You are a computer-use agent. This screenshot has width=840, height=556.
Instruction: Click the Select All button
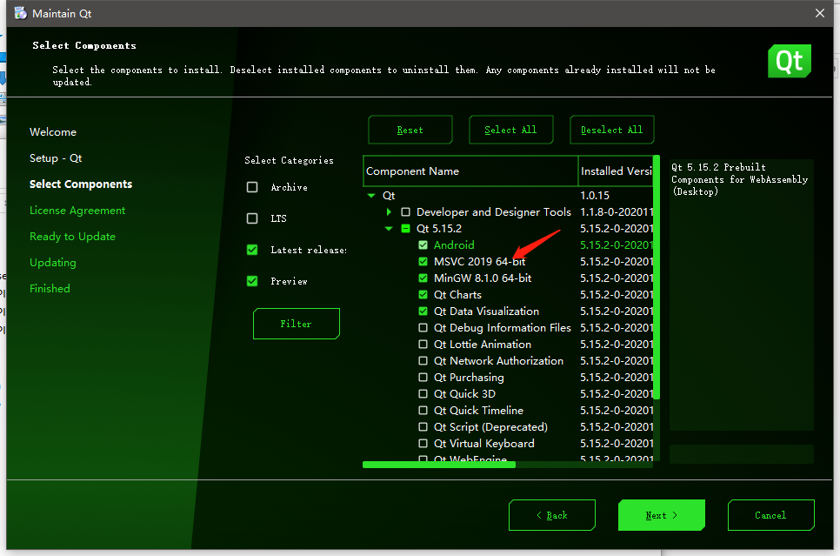point(511,130)
